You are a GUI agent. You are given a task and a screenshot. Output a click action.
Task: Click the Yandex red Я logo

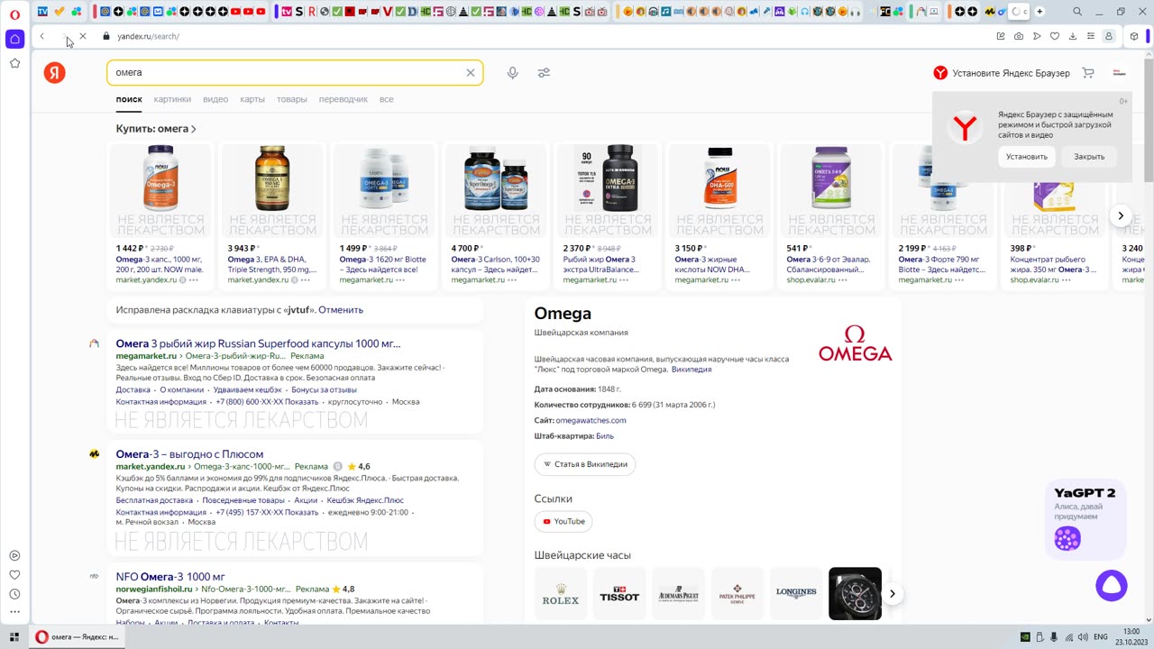coord(55,72)
